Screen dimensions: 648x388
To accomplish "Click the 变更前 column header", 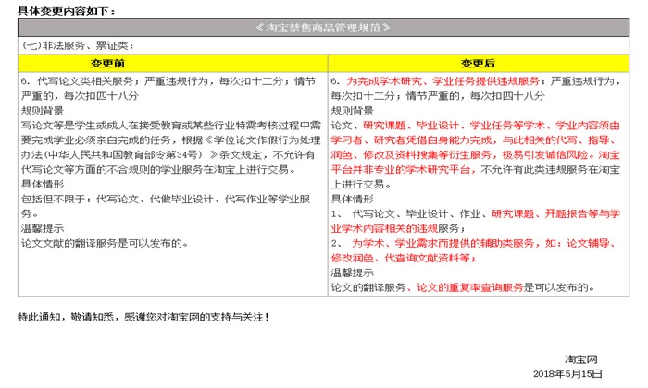I will click(x=107, y=63).
